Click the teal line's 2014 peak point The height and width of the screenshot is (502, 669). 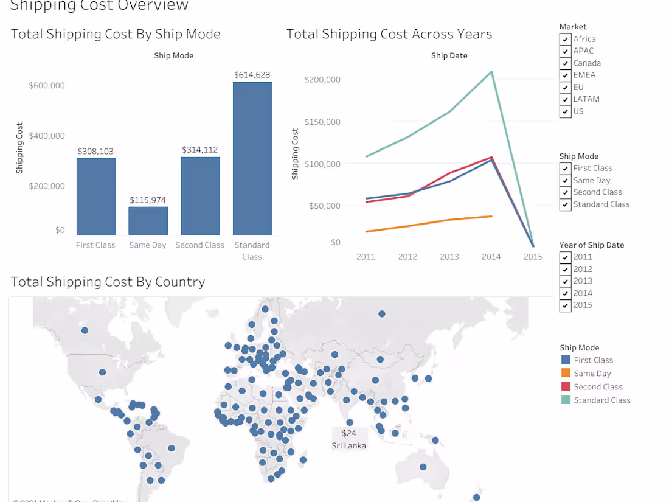[491, 72]
